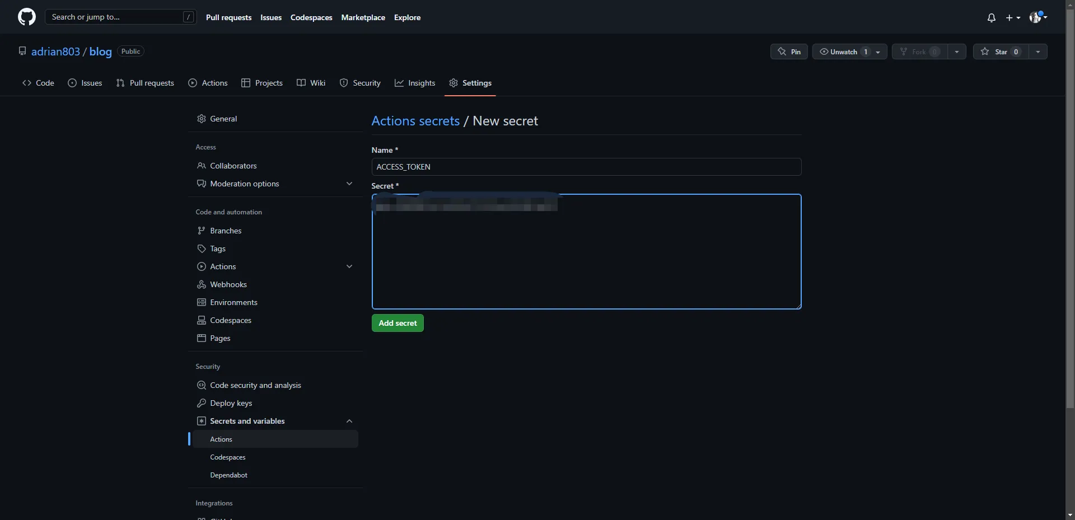Collapse the Secrets and variables section
The height and width of the screenshot is (520, 1075).
point(349,421)
